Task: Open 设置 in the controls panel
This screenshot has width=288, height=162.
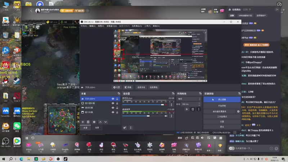Action: click(222, 122)
